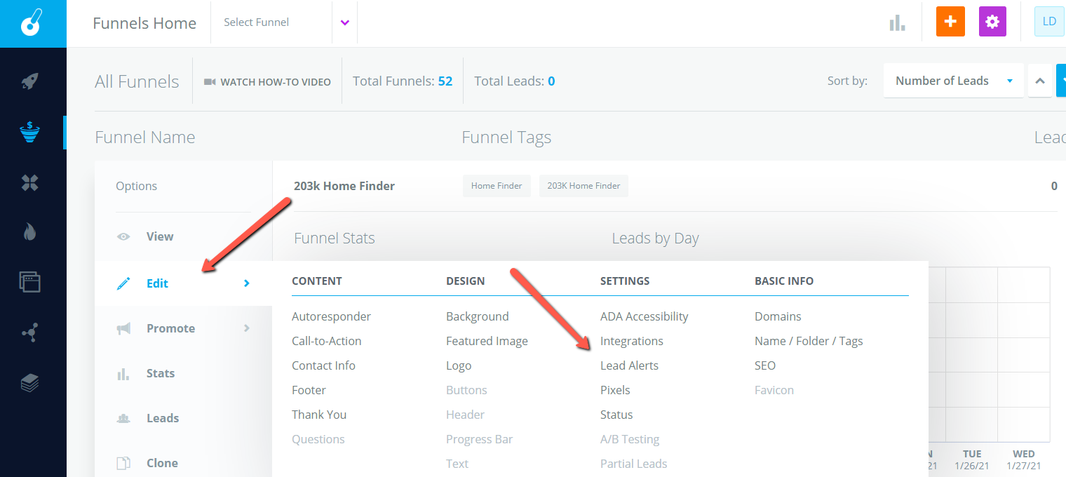This screenshot has height=477, width=1066.
Task: Open Featured Image under Design
Action: 487,341
